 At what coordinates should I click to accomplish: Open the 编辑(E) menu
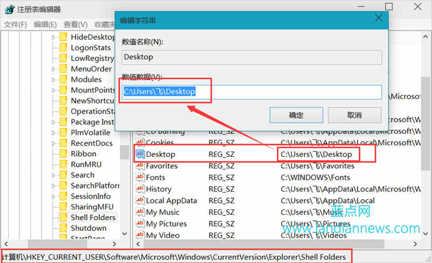[x=45, y=24]
